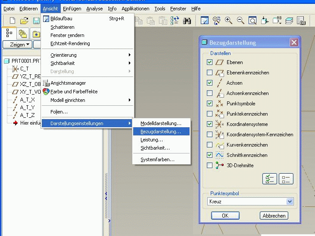This screenshot has height=236, width=315.
Task: Open the Hilfe menu
Action: pyautogui.click(x=196, y=9)
